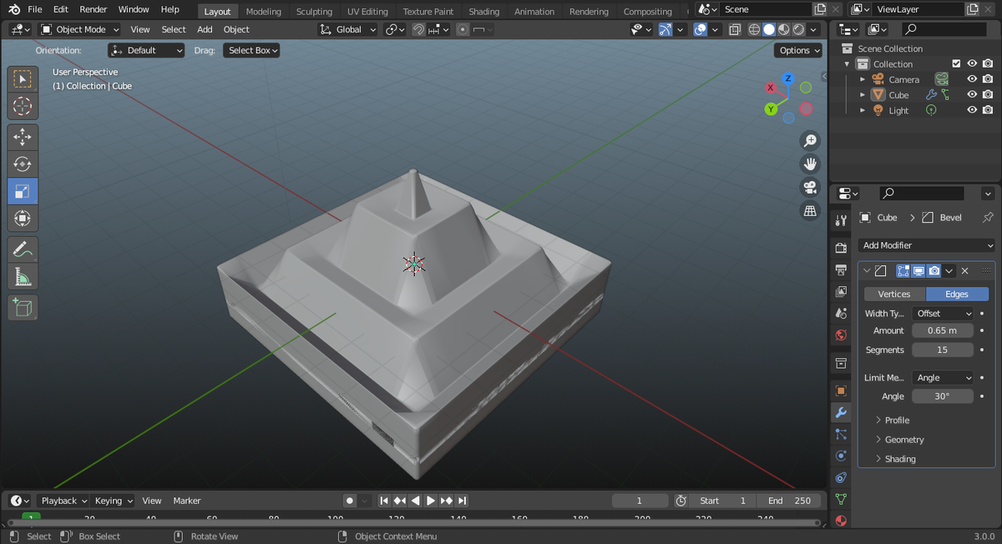The width and height of the screenshot is (1002, 544).
Task: Select the Annotate tool
Action: pyautogui.click(x=23, y=249)
